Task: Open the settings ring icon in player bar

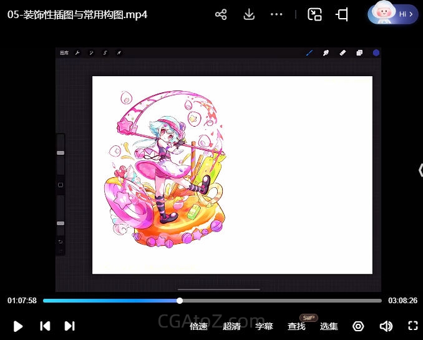Action: pyautogui.click(x=358, y=326)
